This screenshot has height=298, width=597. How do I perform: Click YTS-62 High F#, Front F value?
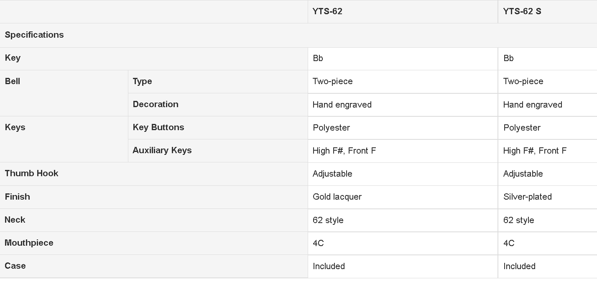click(344, 151)
